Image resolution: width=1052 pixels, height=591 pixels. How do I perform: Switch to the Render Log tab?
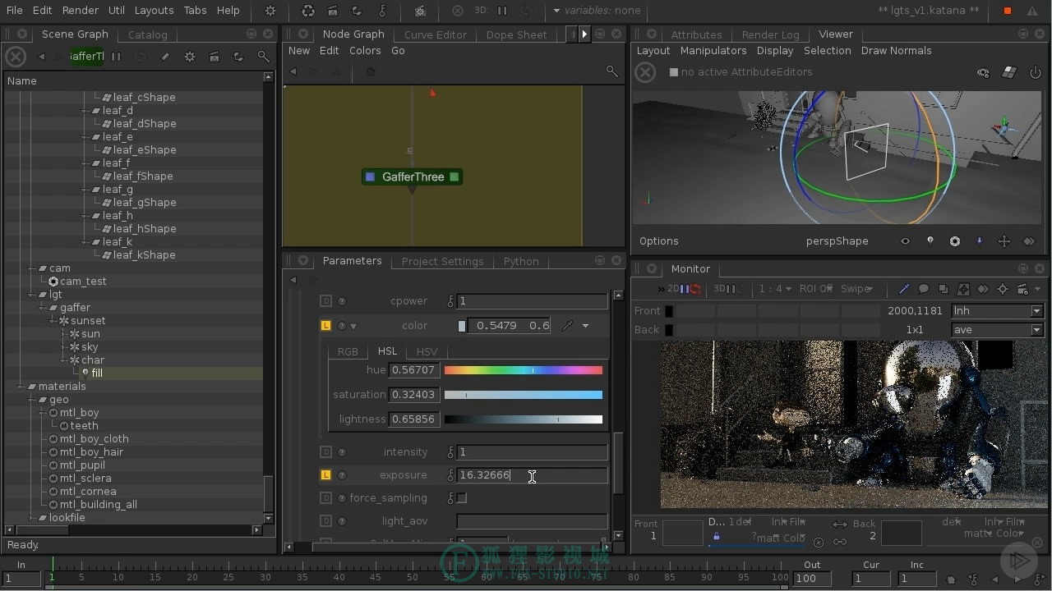tap(770, 34)
